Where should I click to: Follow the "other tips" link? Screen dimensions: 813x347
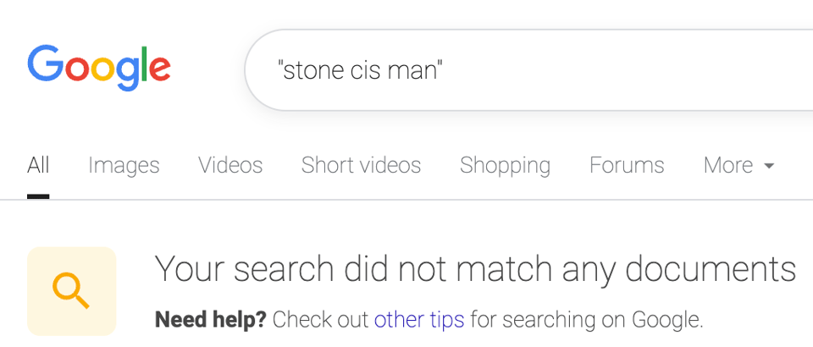[x=419, y=320]
